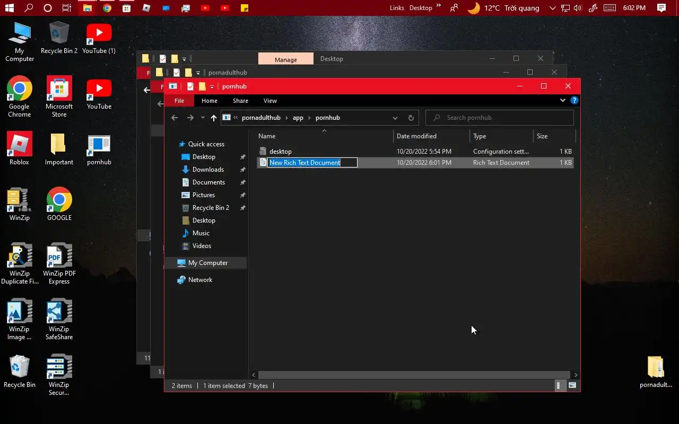Viewport: 679px width, 424px height.
Task: Select the WinZip SafeShare desktop icon
Action: pyautogui.click(x=59, y=320)
